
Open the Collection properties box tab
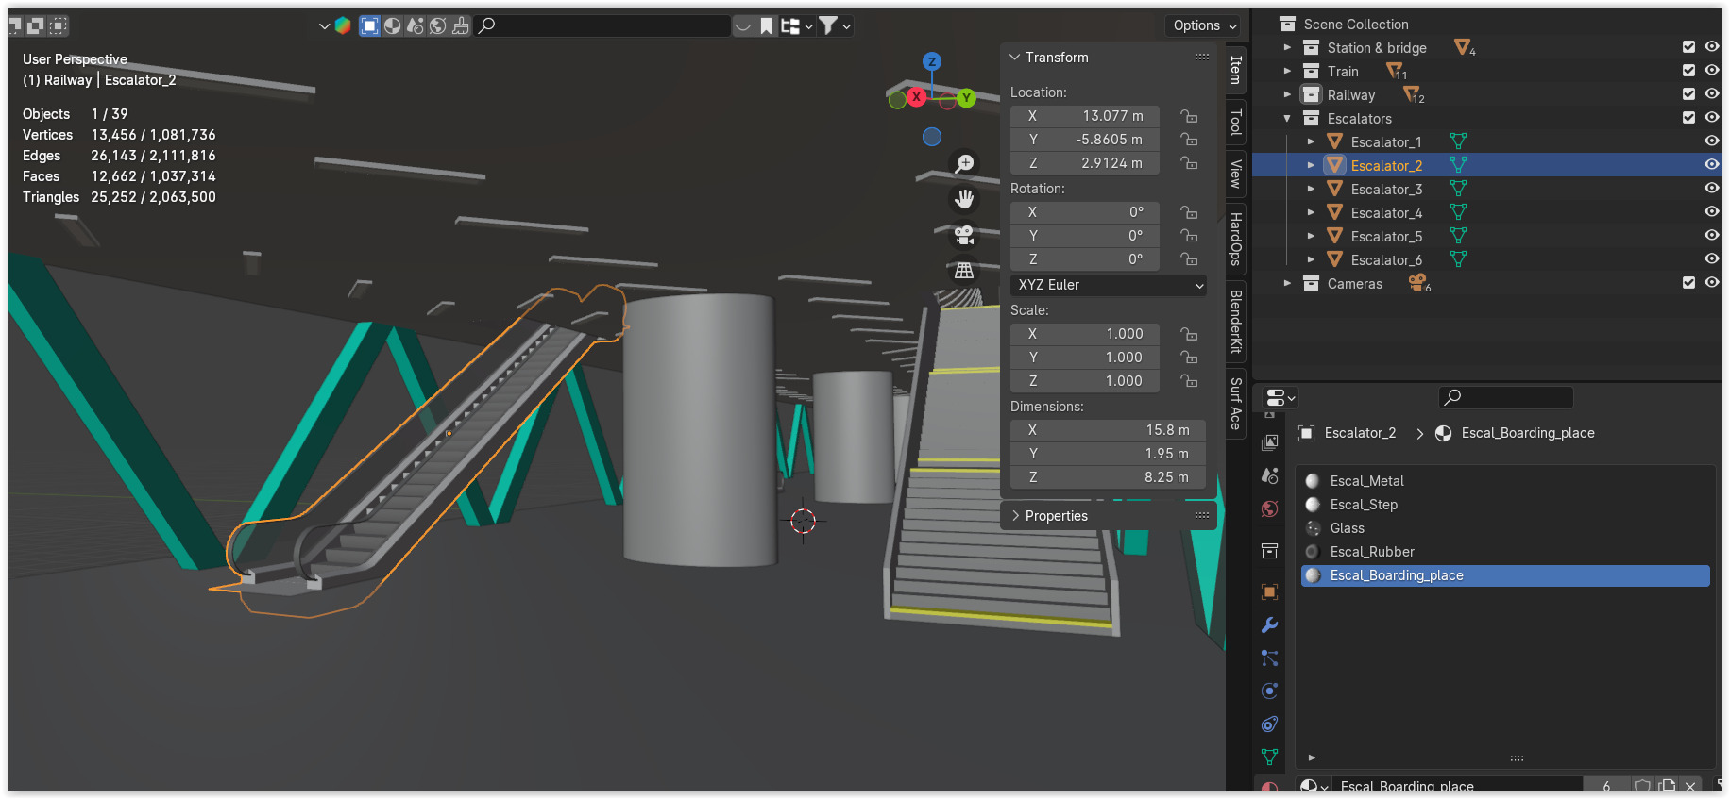(x=1269, y=551)
